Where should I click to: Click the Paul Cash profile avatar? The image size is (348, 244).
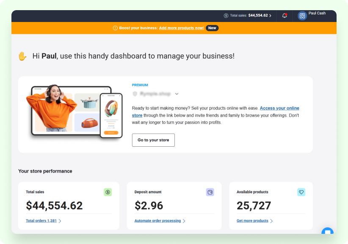(x=302, y=16)
